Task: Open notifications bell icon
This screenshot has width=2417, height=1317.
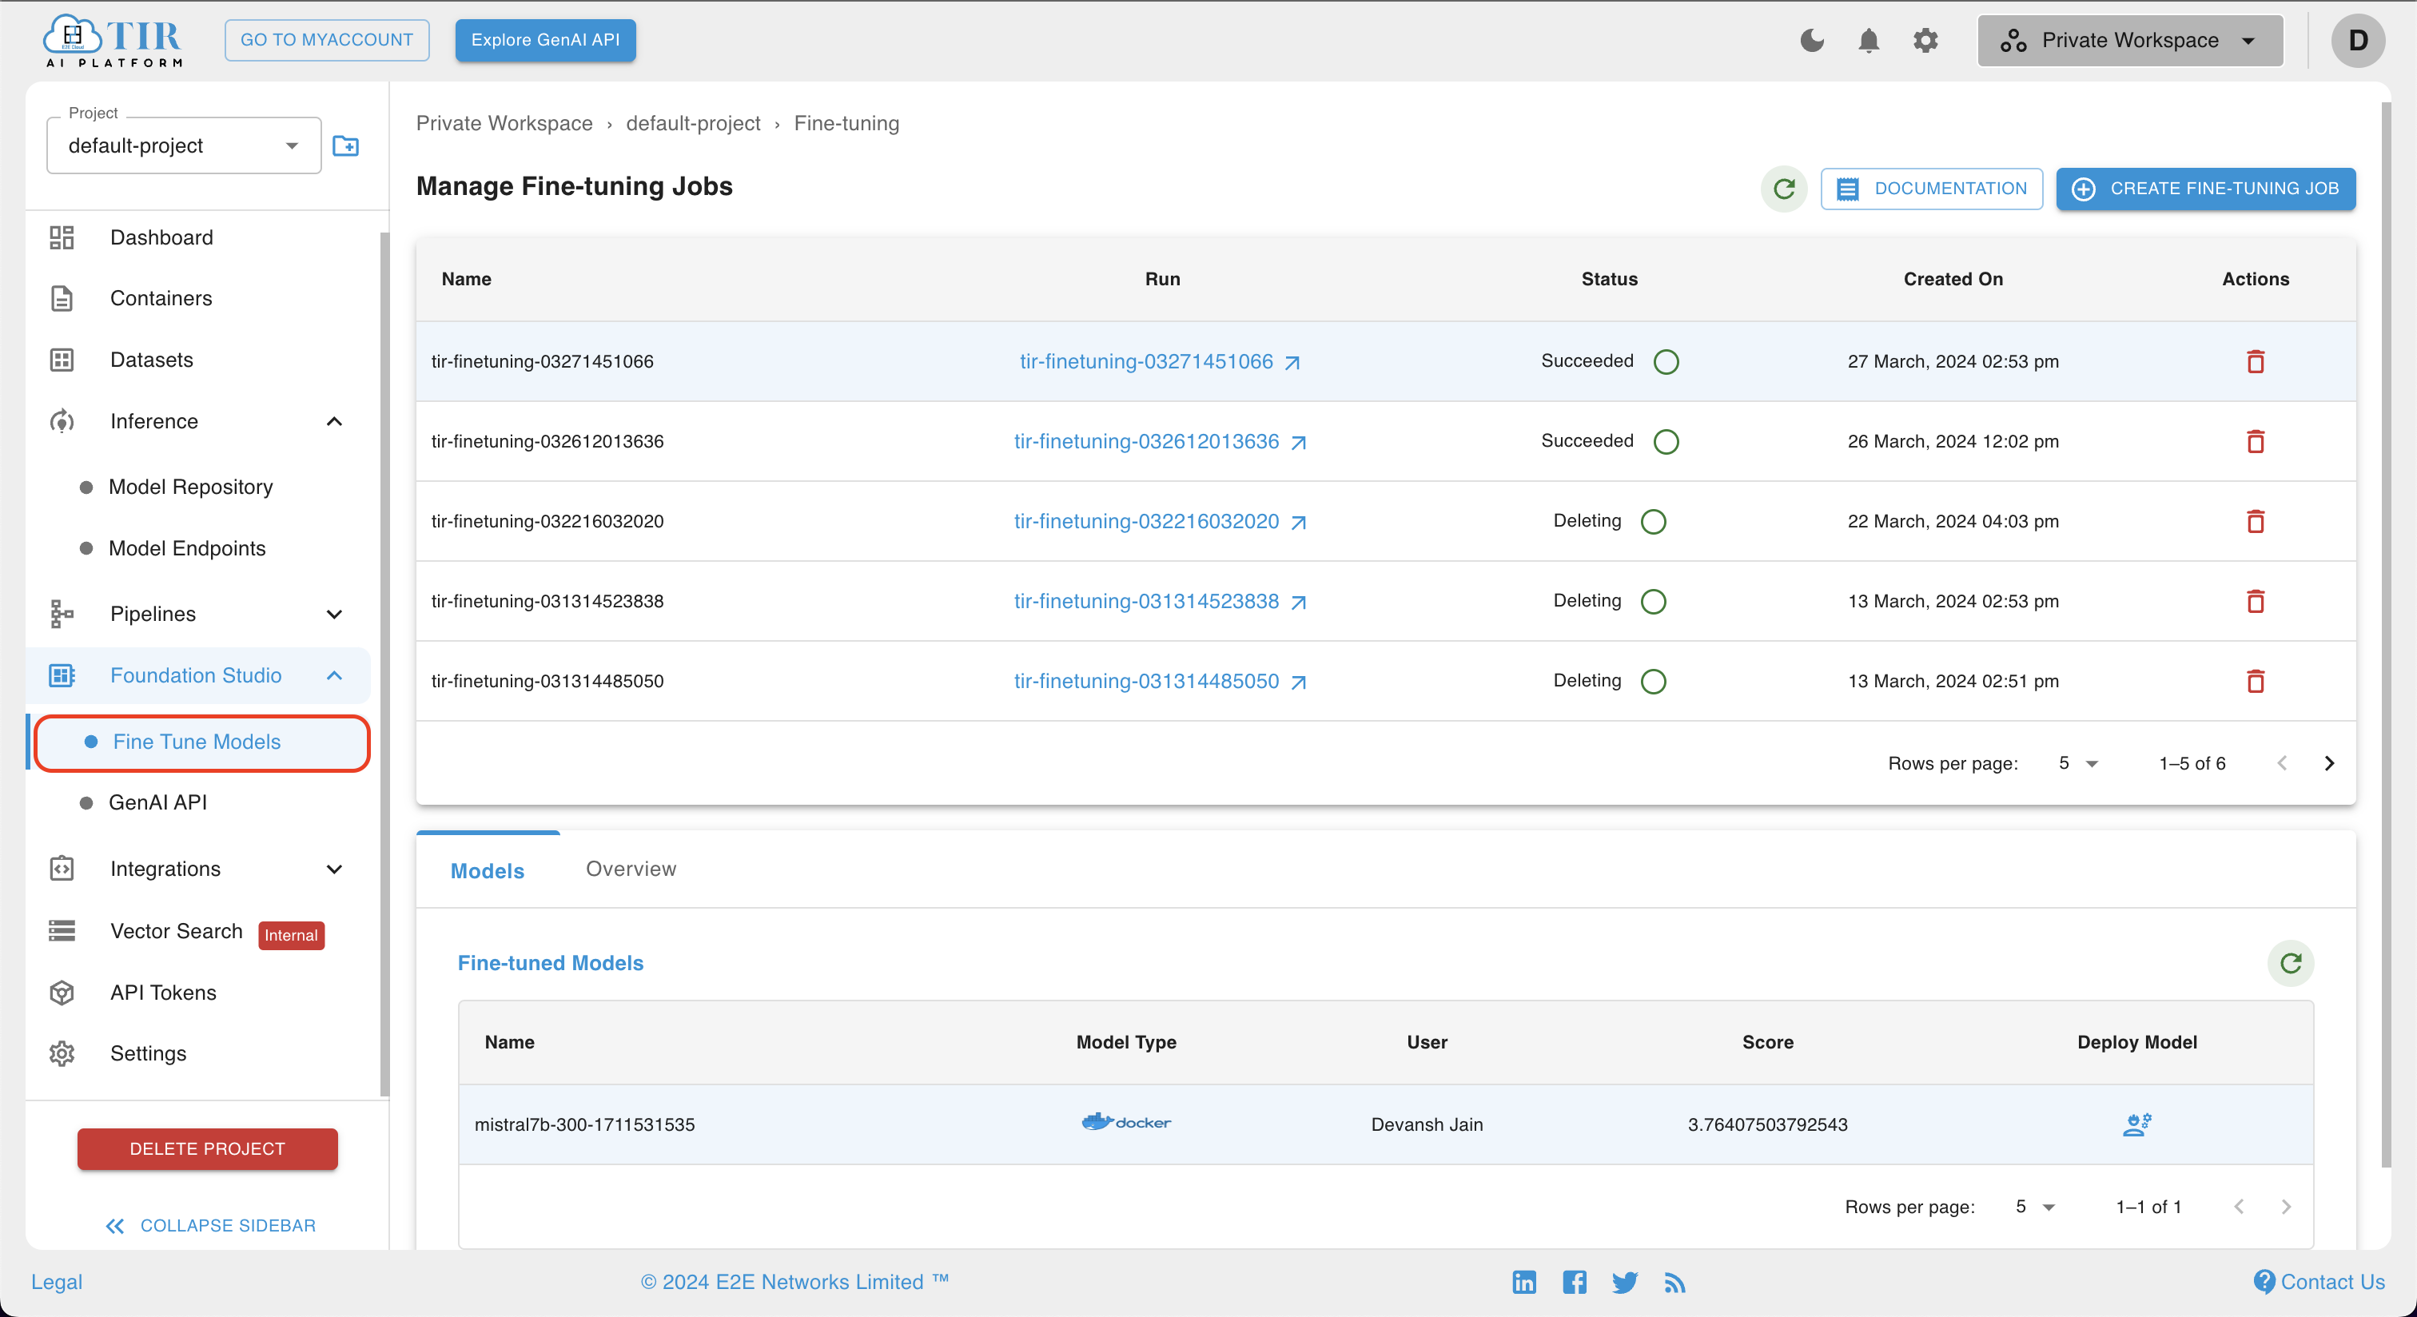Action: coord(1868,40)
